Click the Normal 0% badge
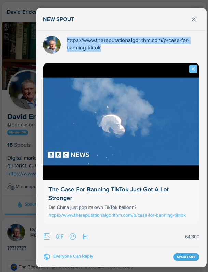Image resolution: width=208 pixels, height=272 pixels. click(17, 132)
